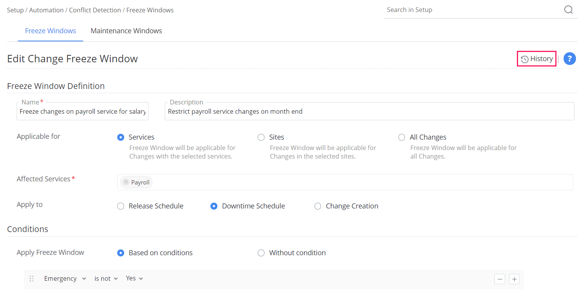581x297 pixels.
Task: Remove the Payroll service tag
Action: [x=126, y=182]
